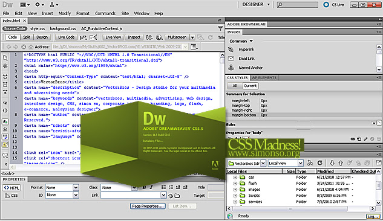Open the Commands menu
Viewport: 383px width, 221px height.
coord(105,13)
